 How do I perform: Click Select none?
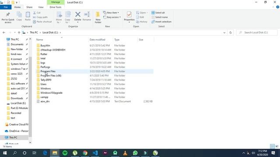159,17
